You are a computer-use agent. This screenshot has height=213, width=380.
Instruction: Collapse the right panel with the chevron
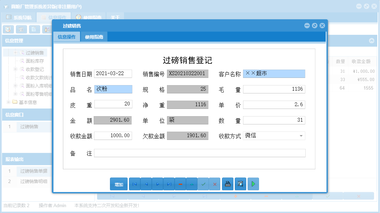[x=372, y=40]
